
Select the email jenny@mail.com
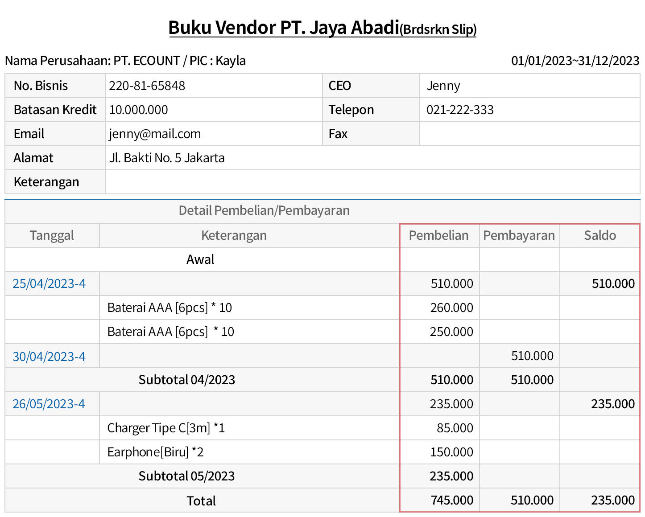tap(155, 134)
